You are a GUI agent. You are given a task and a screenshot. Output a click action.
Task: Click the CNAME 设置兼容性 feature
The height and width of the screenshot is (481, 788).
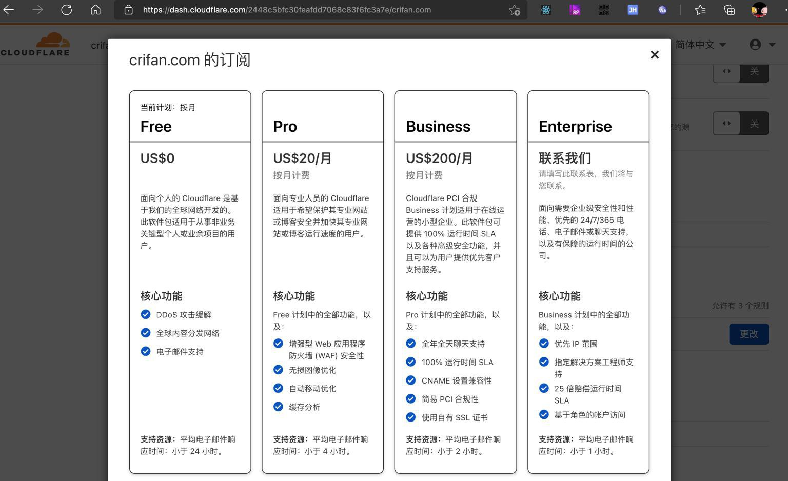(457, 380)
